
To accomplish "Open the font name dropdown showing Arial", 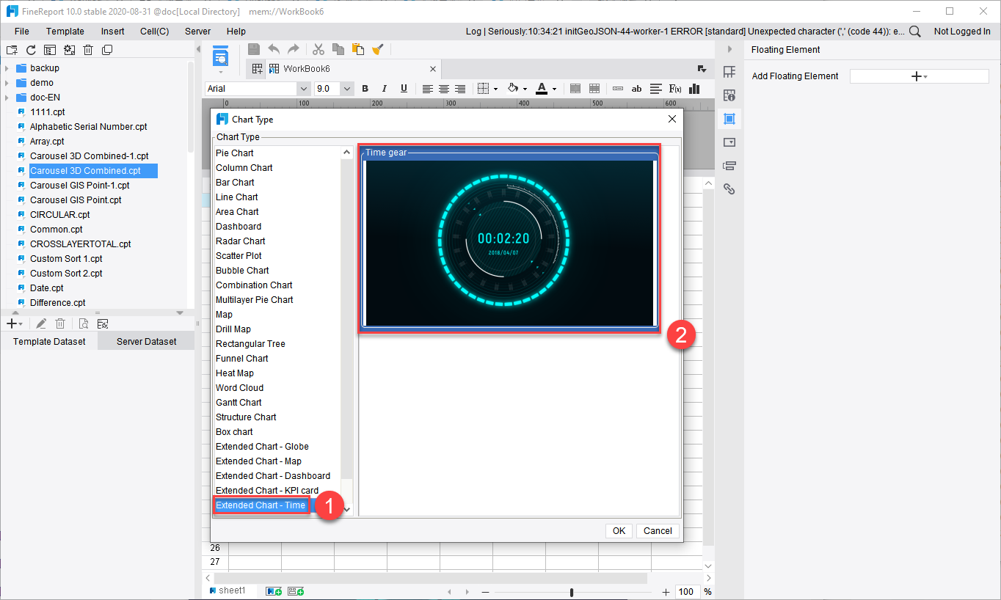I will 258,89.
